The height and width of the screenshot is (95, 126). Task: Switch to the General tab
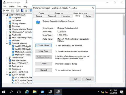pos(39,16)
